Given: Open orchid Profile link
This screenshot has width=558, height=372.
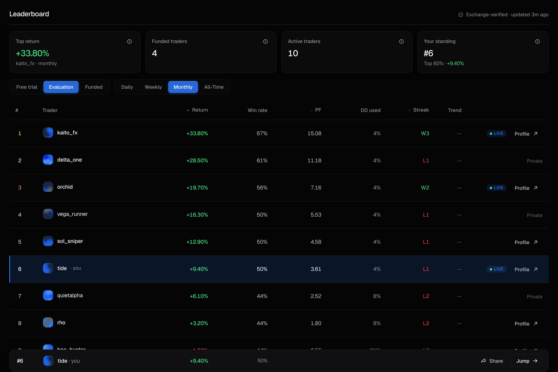Looking at the screenshot, I should (x=526, y=188).
